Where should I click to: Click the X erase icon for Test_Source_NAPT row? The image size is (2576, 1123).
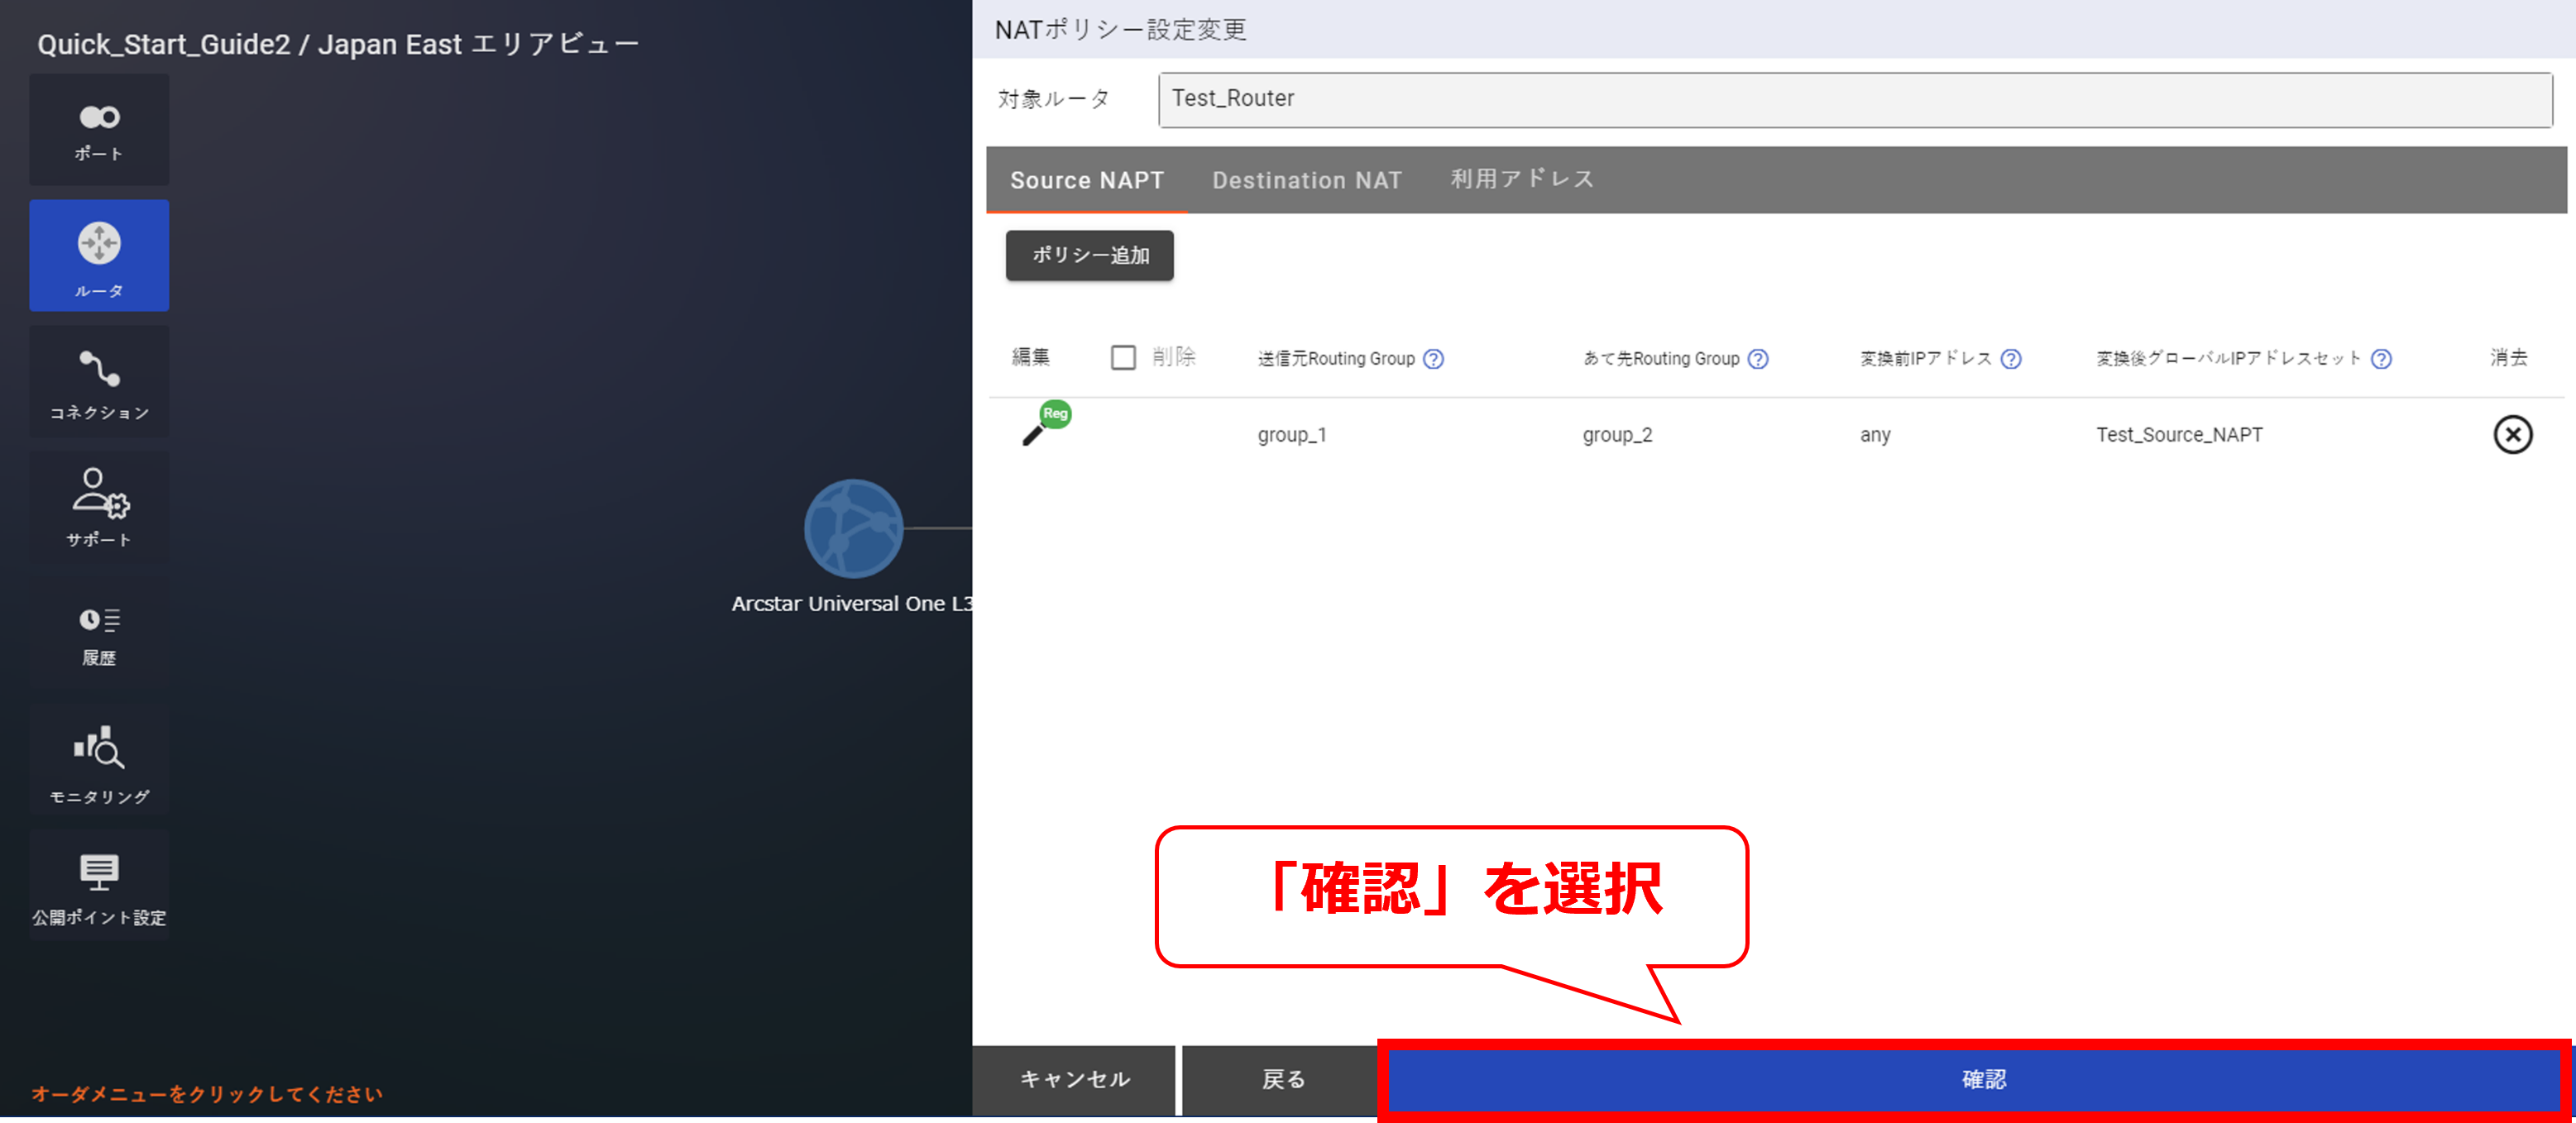pos(2512,435)
